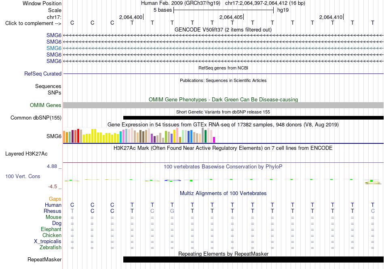Image resolution: width=384 pixels, height=269 pixels.
Task: Open OMIM Gene Phenotypes track title
Action: pos(223,99)
